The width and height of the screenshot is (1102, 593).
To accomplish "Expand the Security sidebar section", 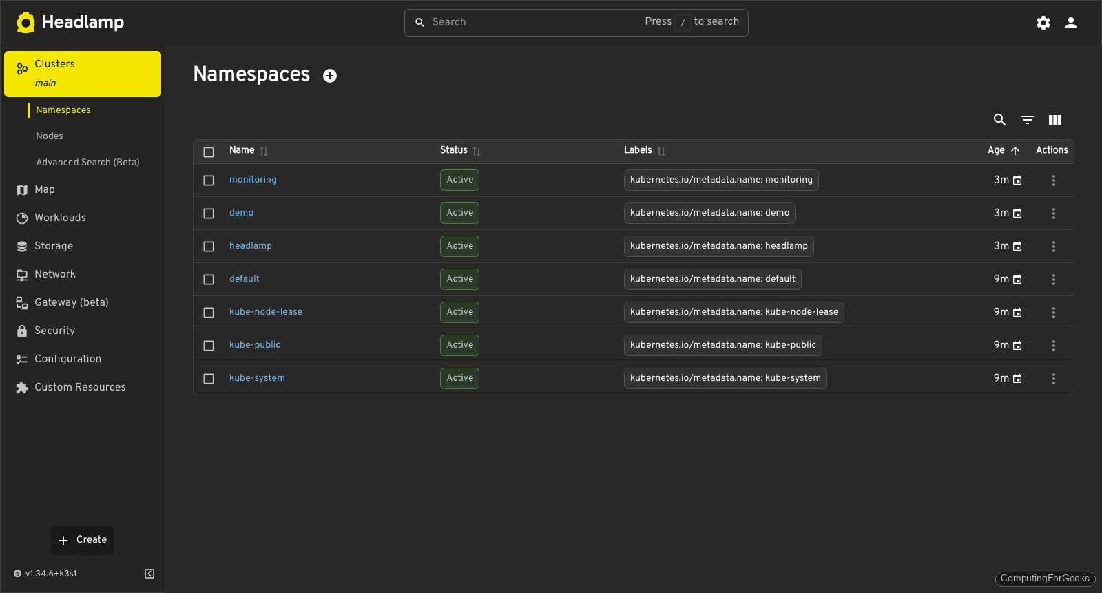I will pyautogui.click(x=83, y=331).
